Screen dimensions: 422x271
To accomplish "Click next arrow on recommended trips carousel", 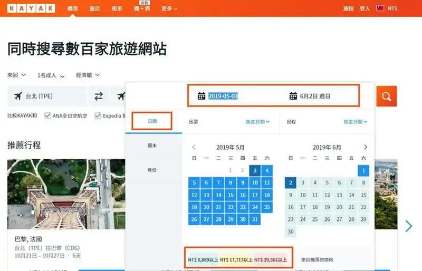I will point(409,226).
